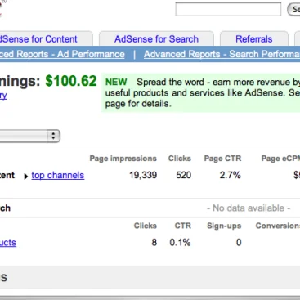Click the green NEW label in announcement

click(x=116, y=82)
